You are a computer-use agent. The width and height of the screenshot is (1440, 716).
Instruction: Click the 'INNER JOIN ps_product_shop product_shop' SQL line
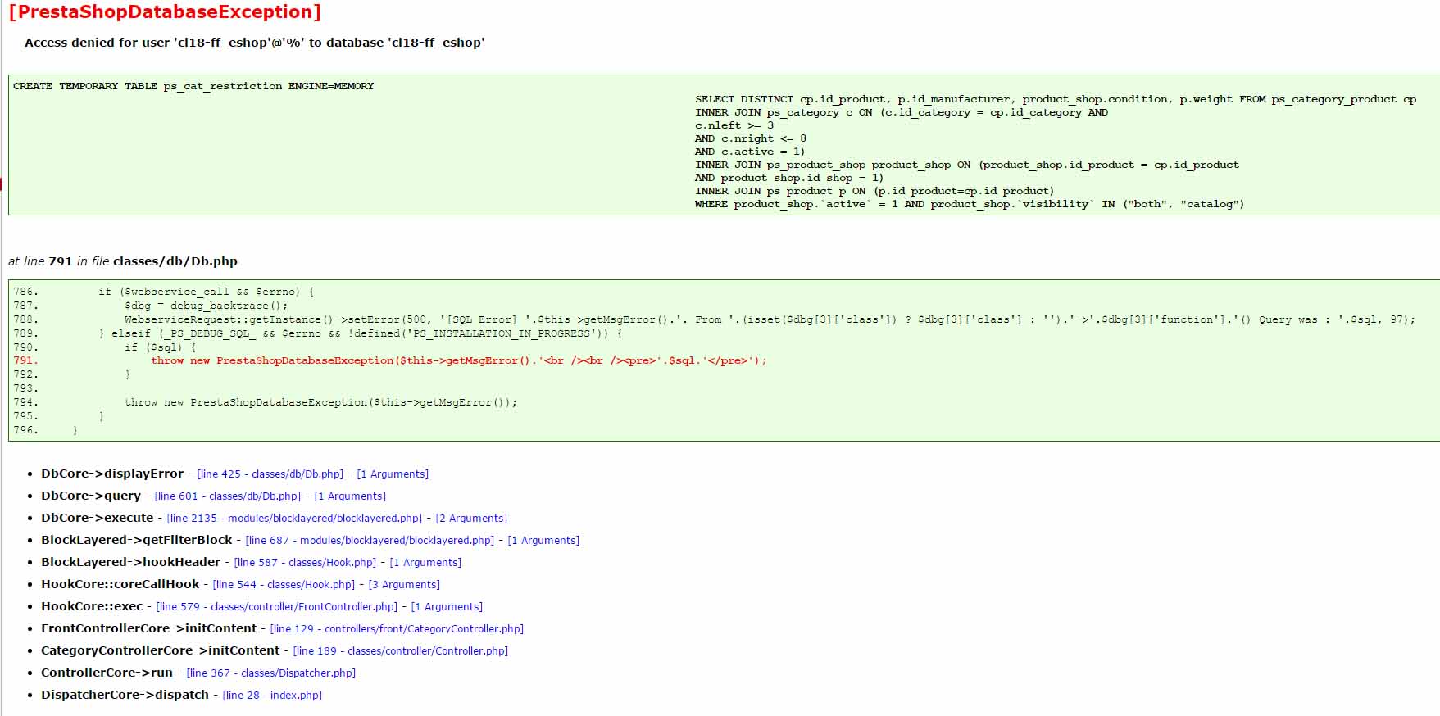967,165
